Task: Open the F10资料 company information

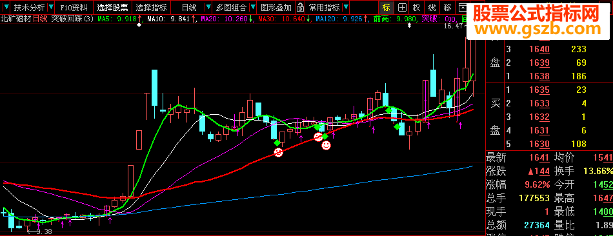Action: point(74,7)
